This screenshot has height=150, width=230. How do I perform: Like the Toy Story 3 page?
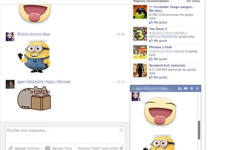[158, 41]
